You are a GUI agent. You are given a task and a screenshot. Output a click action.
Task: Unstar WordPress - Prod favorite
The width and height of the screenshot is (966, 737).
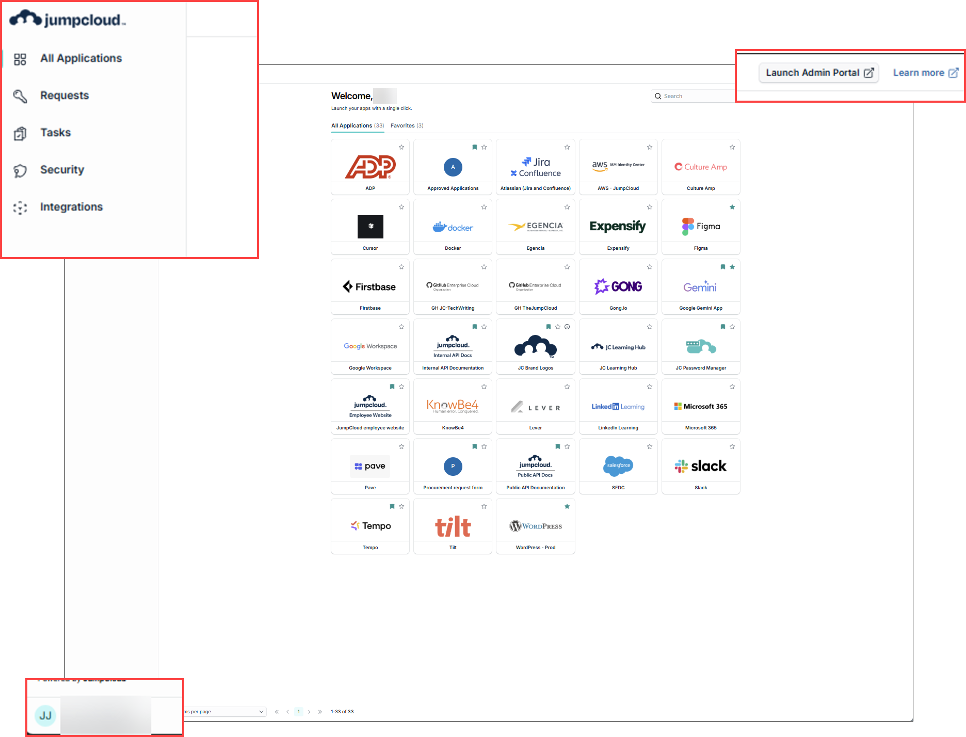(567, 506)
